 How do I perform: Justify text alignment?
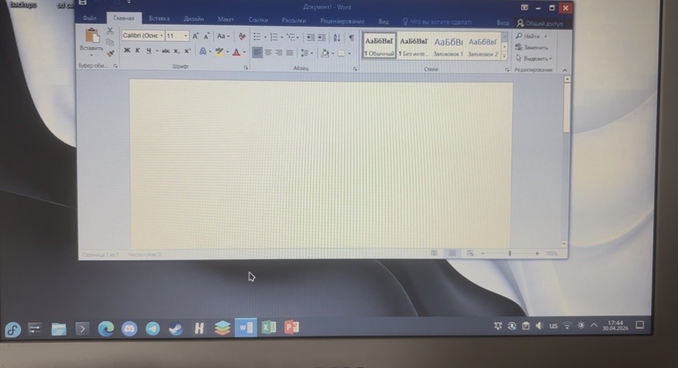click(290, 53)
